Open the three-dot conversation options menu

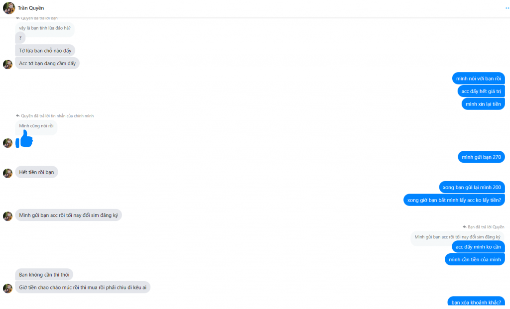coord(507,8)
